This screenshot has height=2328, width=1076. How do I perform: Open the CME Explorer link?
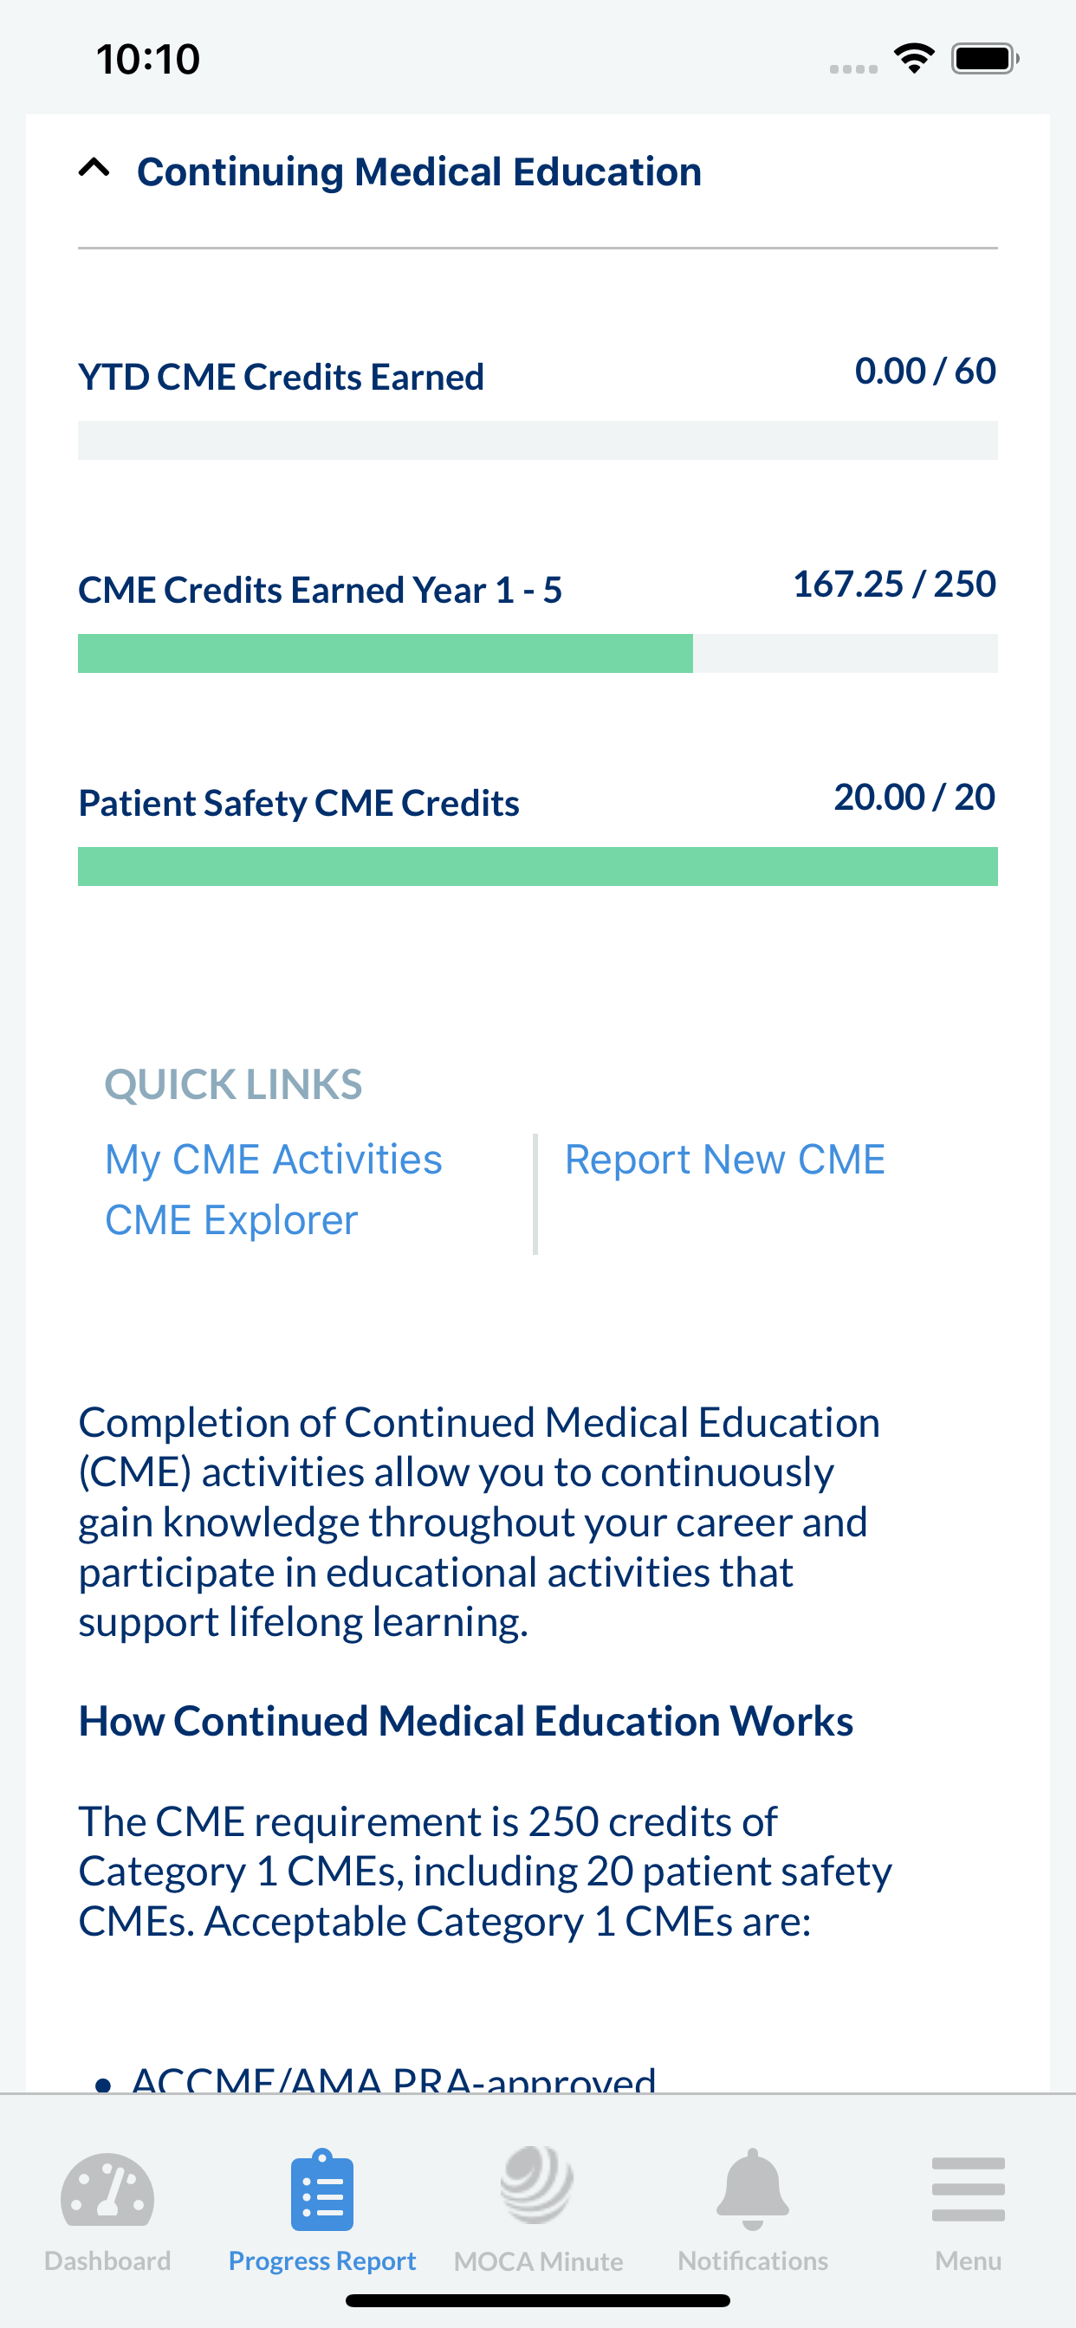tap(231, 1220)
